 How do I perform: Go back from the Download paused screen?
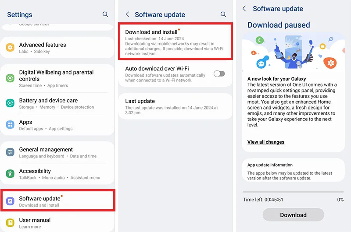click(244, 9)
